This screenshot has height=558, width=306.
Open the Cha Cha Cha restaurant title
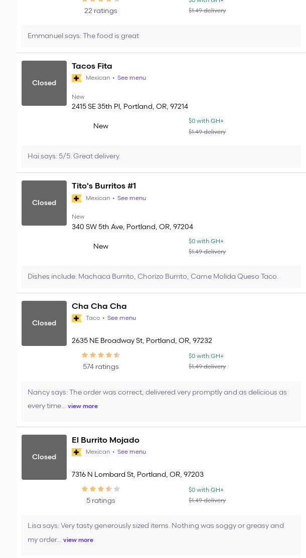coord(99,306)
